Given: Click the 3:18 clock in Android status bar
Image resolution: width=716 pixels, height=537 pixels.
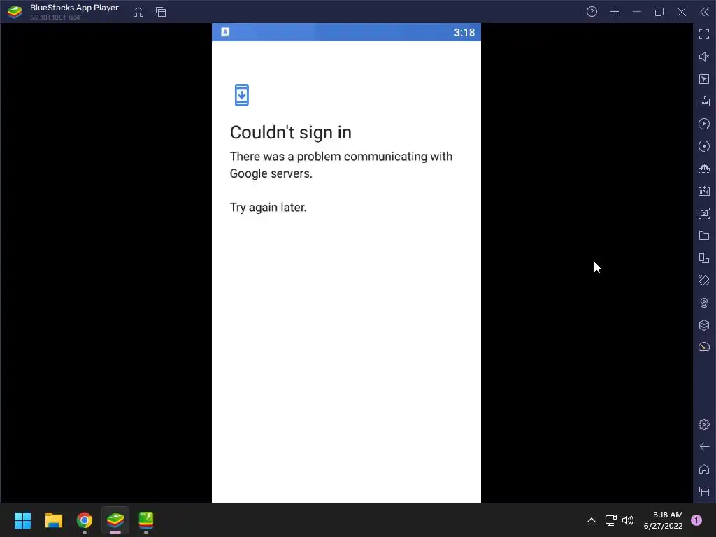Looking at the screenshot, I should point(464,32).
